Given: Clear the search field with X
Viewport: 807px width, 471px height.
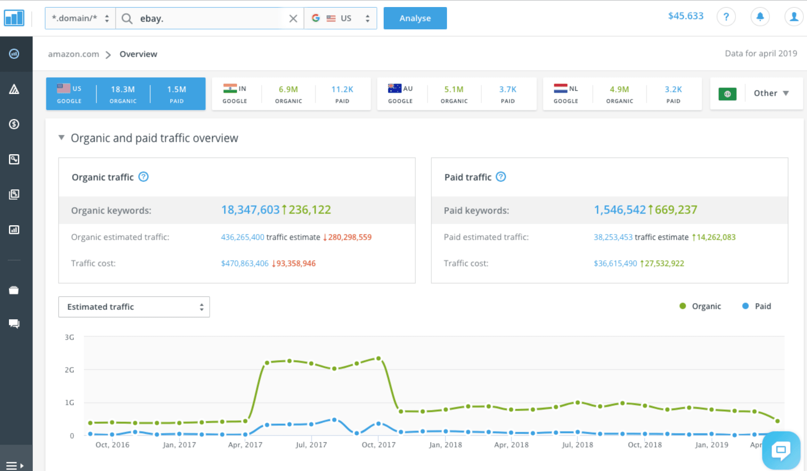Looking at the screenshot, I should pyautogui.click(x=293, y=19).
